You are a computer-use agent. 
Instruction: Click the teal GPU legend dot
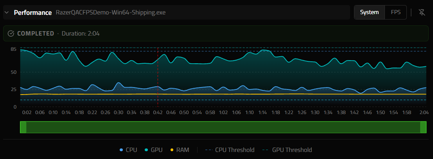(147, 150)
